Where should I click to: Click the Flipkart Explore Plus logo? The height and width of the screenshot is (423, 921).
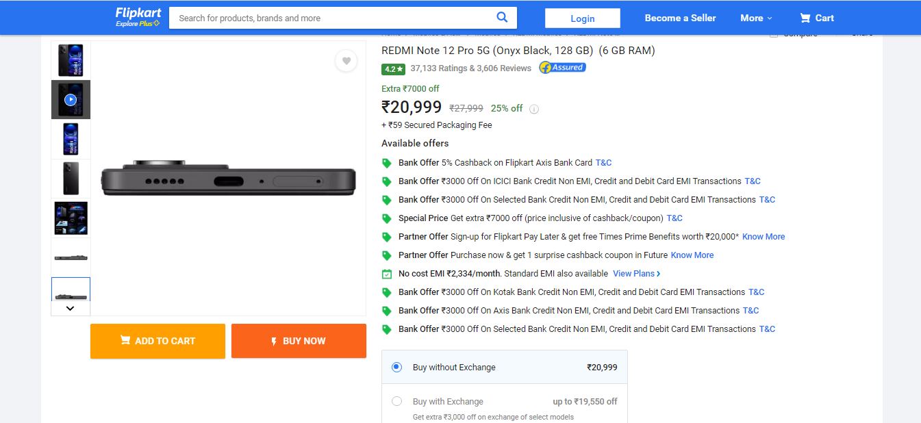138,17
